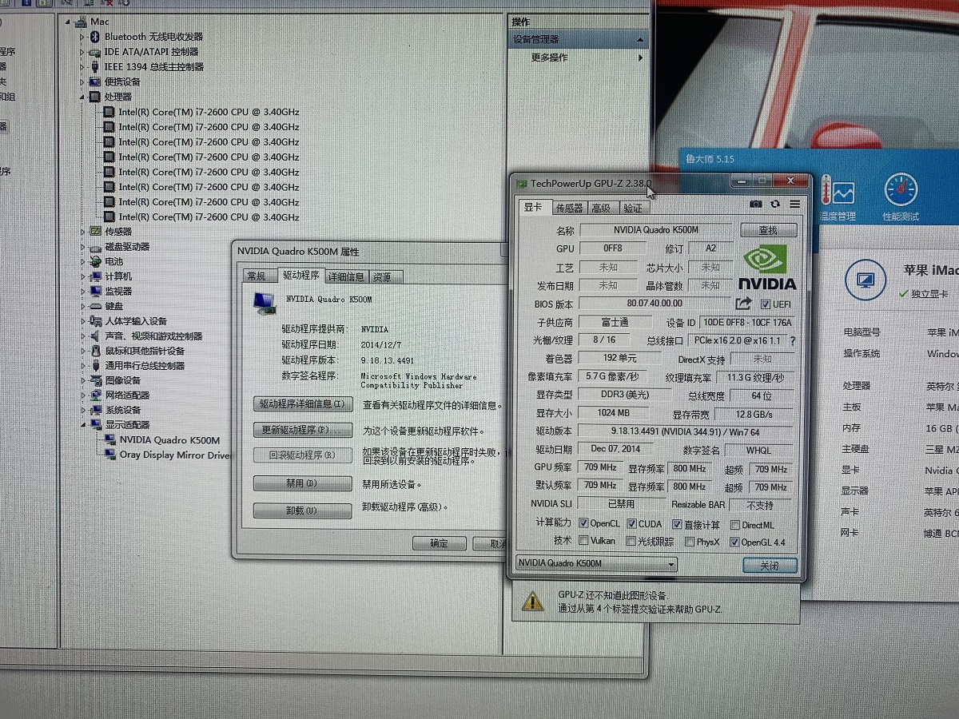
Task: Switch to the 传感器 tab in GPU-Z
Action: (x=569, y=208)
